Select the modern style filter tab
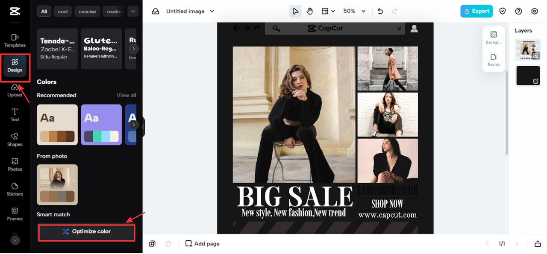The image size is (547, 254). click(x=114, y=12)
